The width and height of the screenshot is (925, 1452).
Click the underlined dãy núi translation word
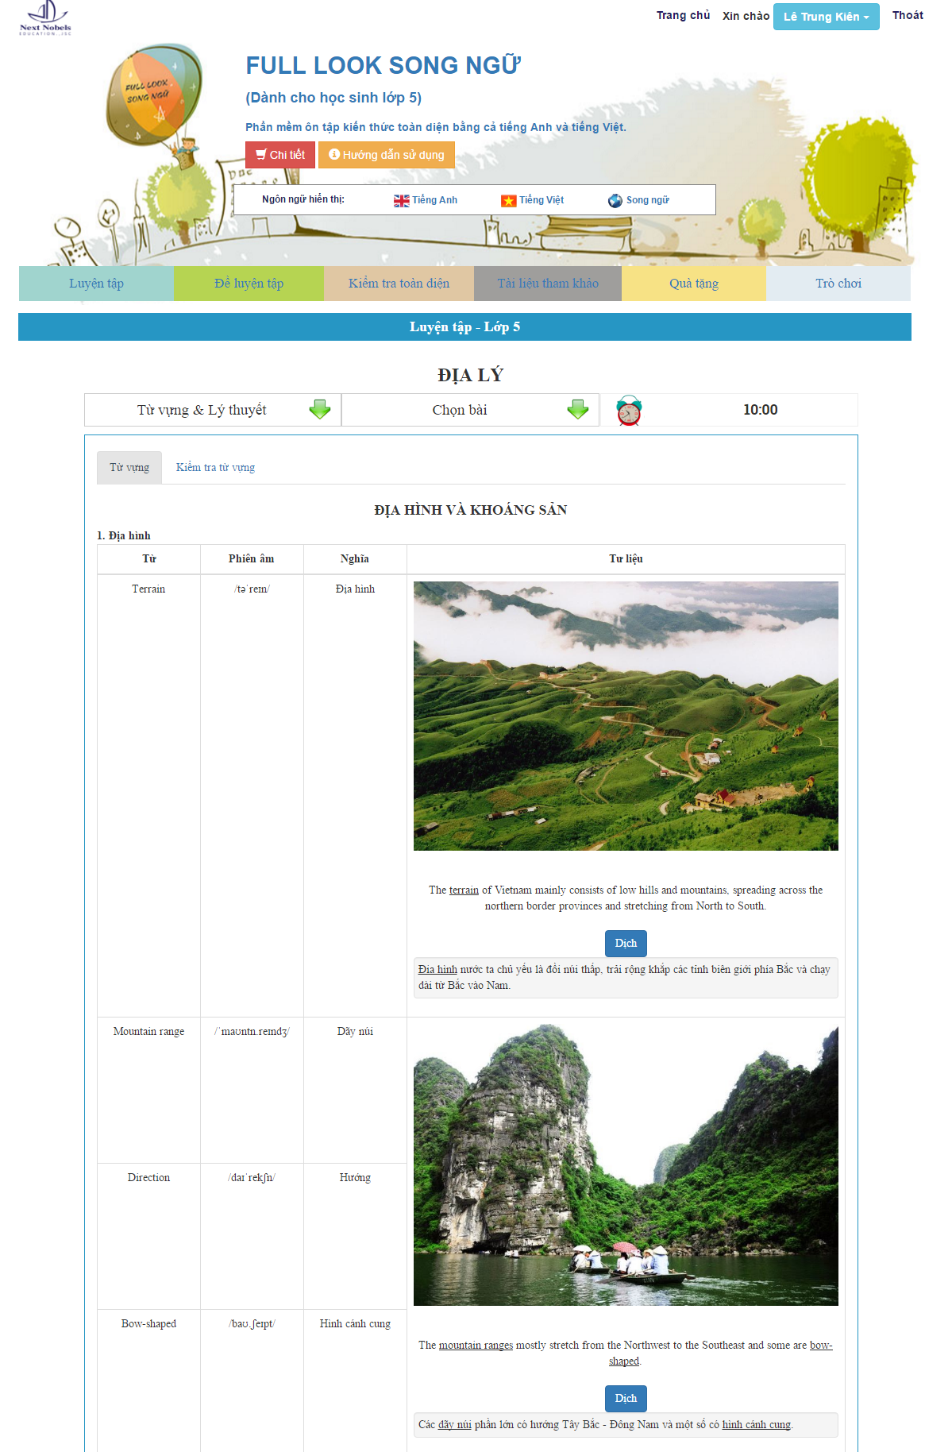coord(455,1425)
